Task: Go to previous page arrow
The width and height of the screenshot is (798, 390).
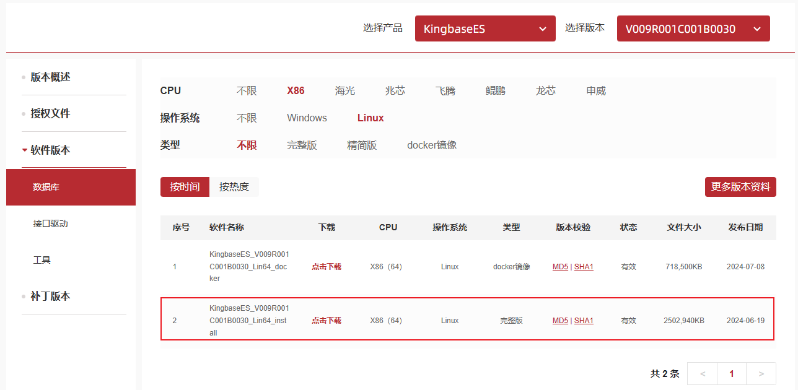Action: (x=703, y=374)
